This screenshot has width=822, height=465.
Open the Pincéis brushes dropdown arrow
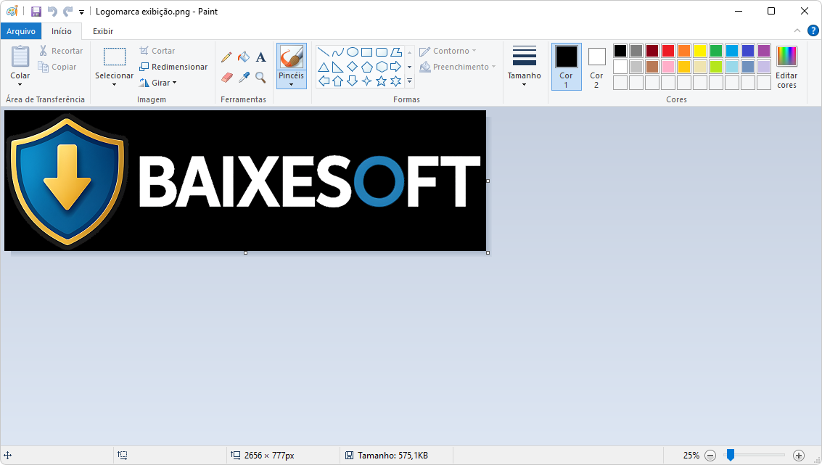point(292,84)
